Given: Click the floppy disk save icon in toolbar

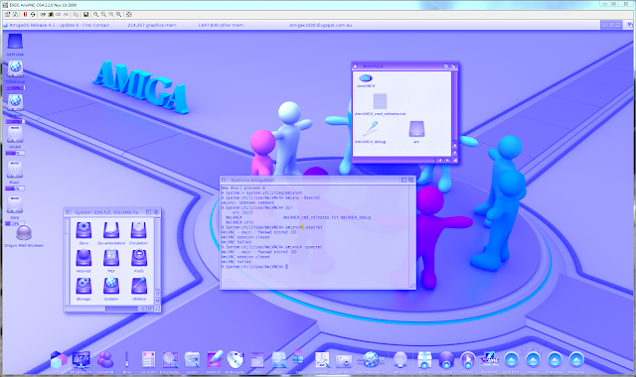Looking at the screenshot, I should [x=86, y=14].
